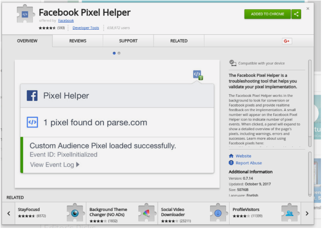Click the Social Video Downloader arrow icon
The width and height of the screenshot is (322, 229).
coord(218,213)
